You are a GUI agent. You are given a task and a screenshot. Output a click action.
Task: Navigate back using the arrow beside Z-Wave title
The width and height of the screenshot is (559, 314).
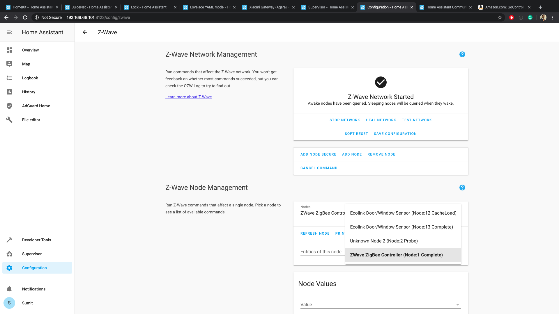[85, 32]
